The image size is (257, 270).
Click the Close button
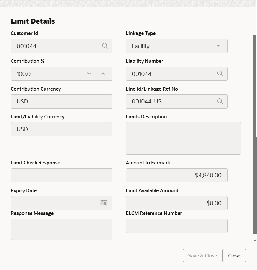[234, 255]
